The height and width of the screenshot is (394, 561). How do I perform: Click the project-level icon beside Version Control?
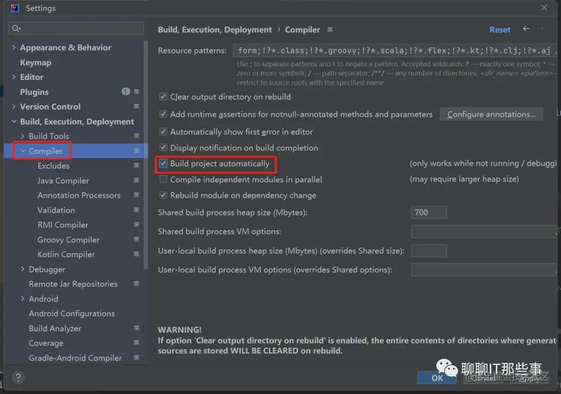pos(137,107)
